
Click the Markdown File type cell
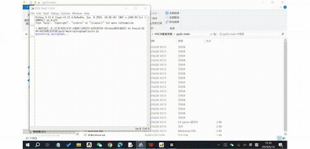(187, 131)
